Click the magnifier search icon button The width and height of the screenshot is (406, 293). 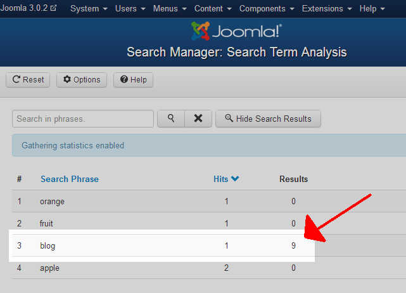tap(170, 119)
